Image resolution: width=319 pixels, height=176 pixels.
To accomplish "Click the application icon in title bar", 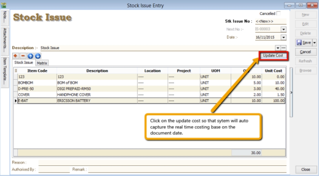I will coord(4,5).
